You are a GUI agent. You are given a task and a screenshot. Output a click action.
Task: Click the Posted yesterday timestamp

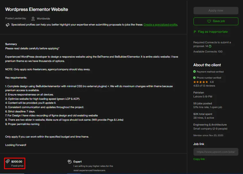[x=16, y=18]
